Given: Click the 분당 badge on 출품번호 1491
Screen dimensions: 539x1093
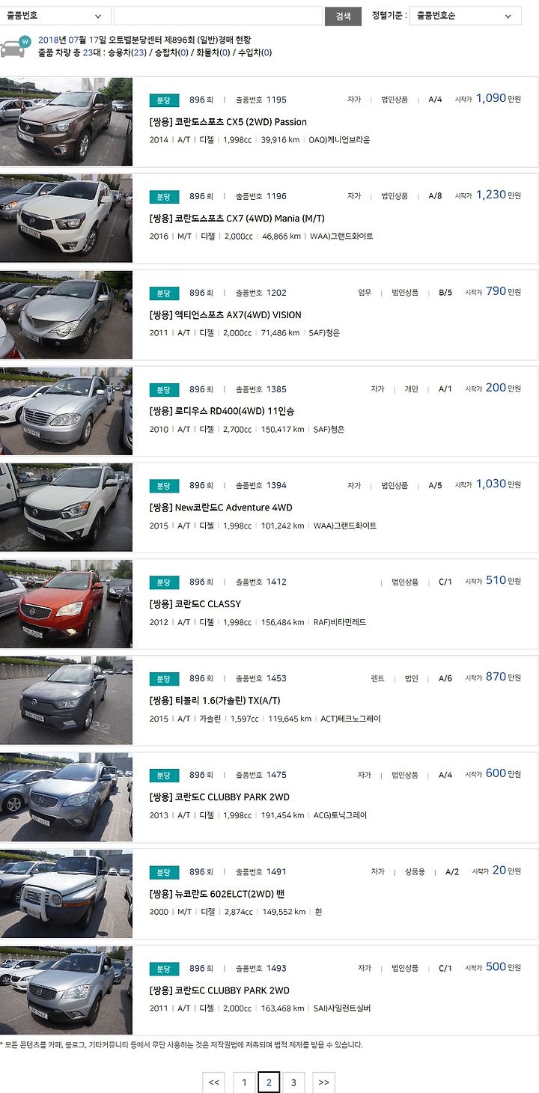Looking at the screenshot, I should coord(164,872).
